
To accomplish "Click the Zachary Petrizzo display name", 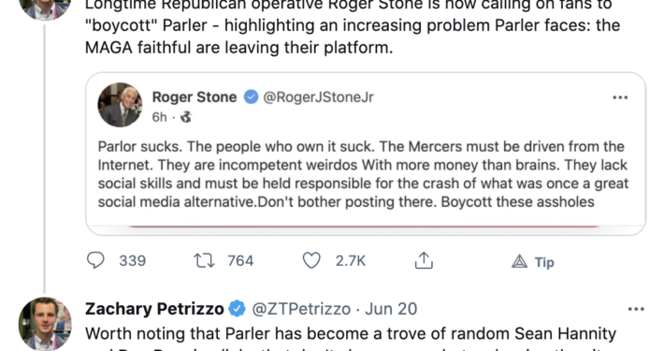I will tap(154, 309).
